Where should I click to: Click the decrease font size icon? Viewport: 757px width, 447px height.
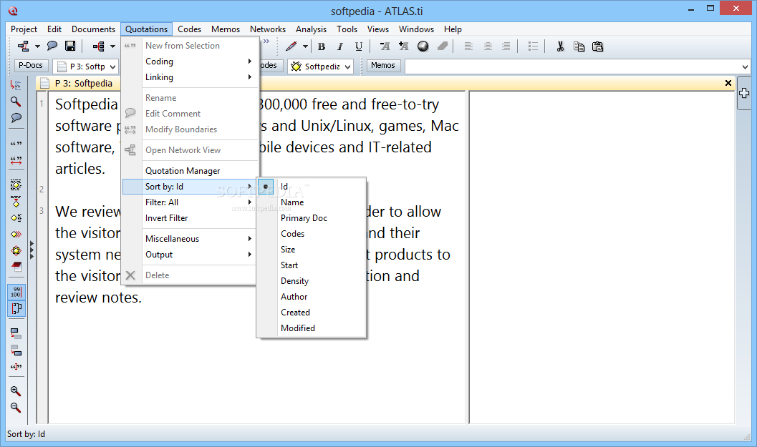pyautogui.click(x=385, y=46)
